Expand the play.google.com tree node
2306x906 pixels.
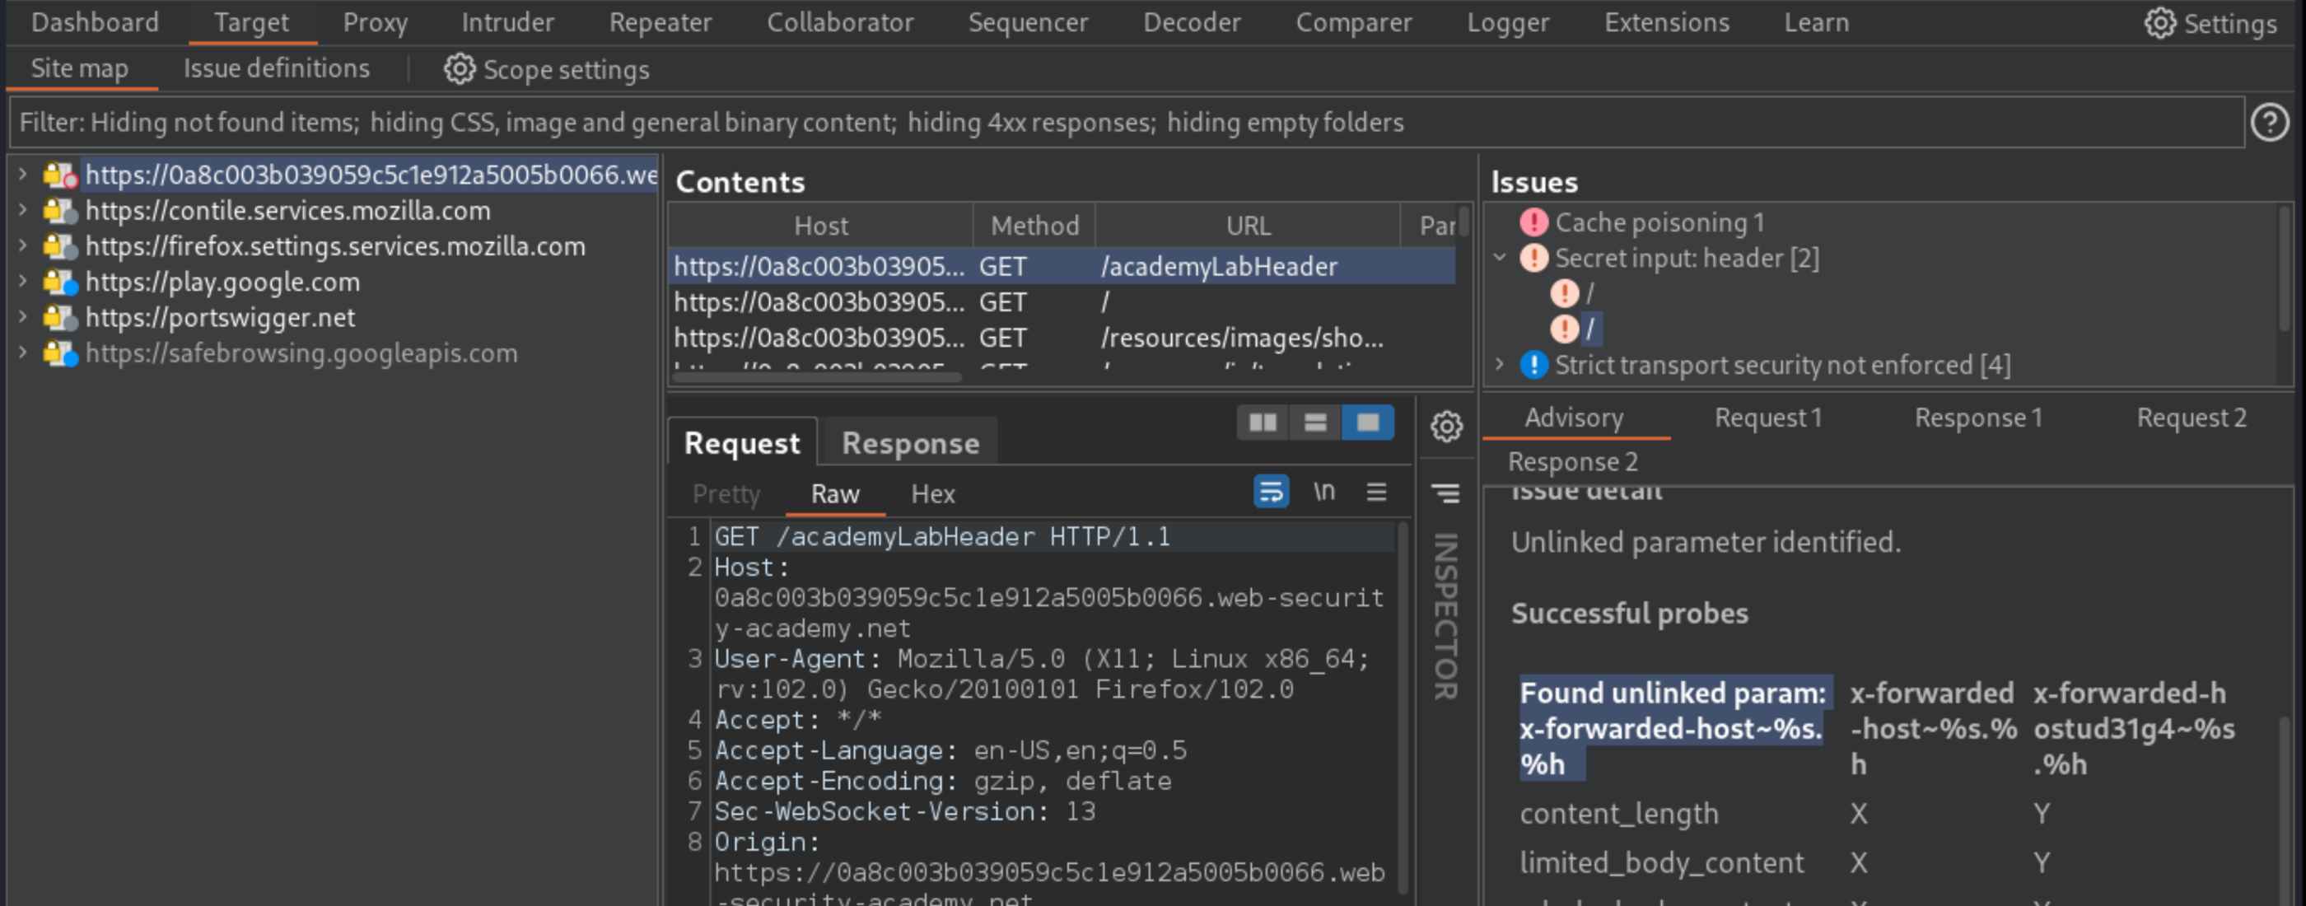[x=22, y=281]
